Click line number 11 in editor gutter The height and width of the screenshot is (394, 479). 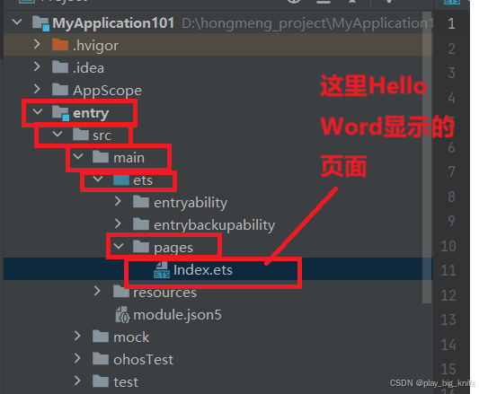448,270
